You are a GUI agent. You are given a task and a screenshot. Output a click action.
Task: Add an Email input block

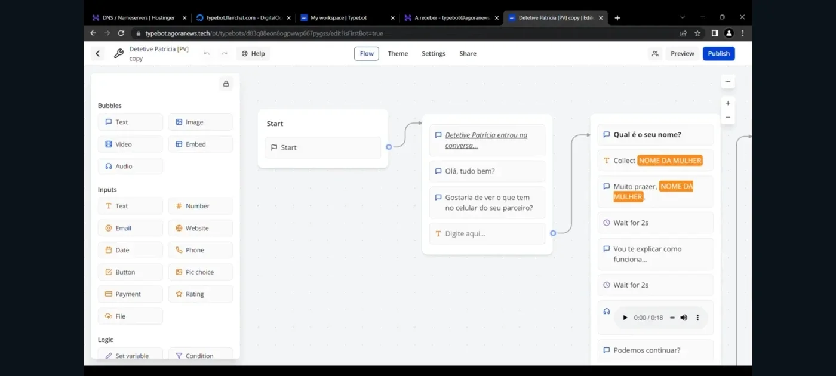point(130,228)
